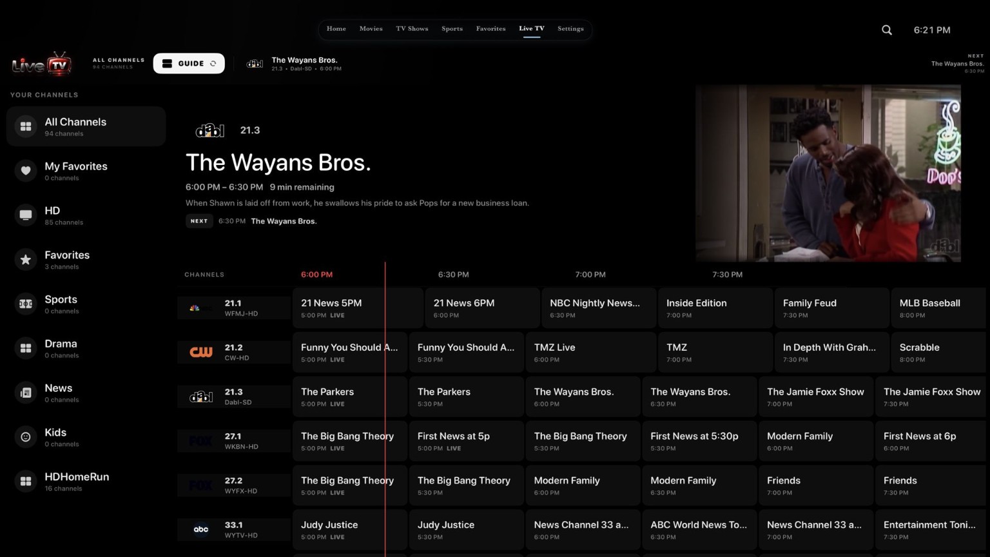Viewport: 990px width, 557px height.
Task: Select Inside Edition at 7:00 PM
Action: coord(715,308)
